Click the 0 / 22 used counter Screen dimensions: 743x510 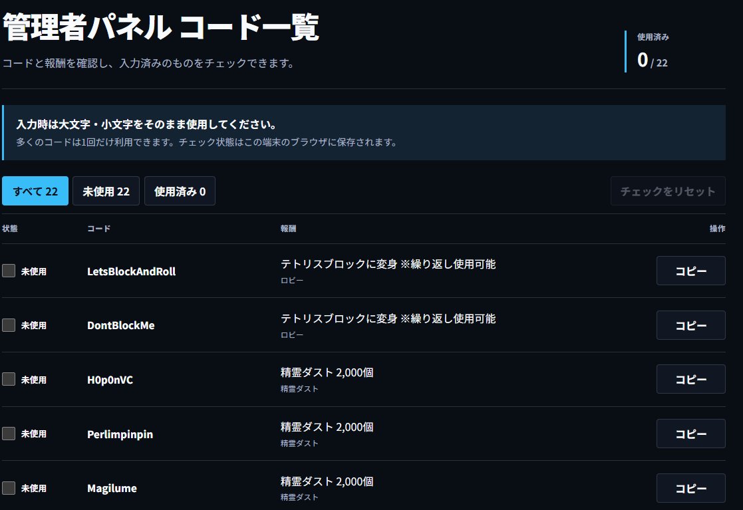[653, 60]
